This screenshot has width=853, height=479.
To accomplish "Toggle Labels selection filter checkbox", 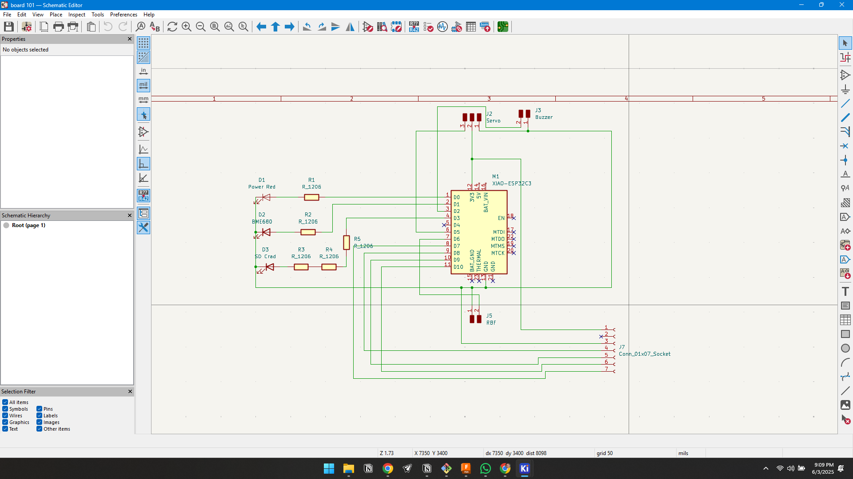I will tap(39, 416).
